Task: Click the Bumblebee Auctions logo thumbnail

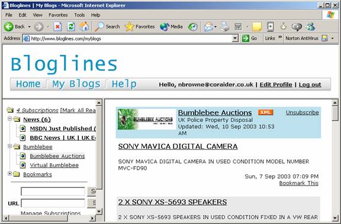Action: point(147,119)
